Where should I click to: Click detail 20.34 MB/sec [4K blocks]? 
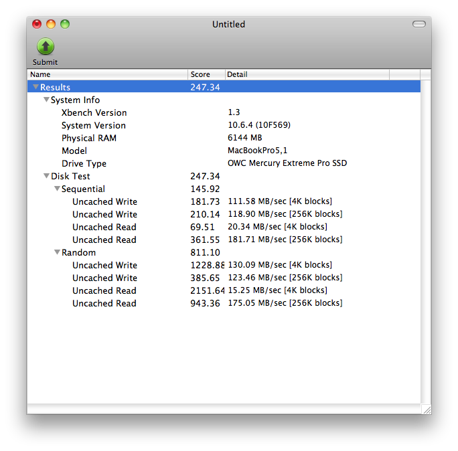(277, 227)
